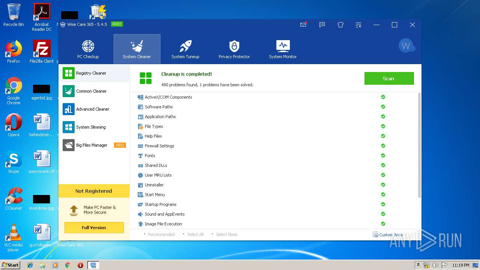Open the Custom Area option
Screen dimensions: 480x270
click(x=387, y=235)
